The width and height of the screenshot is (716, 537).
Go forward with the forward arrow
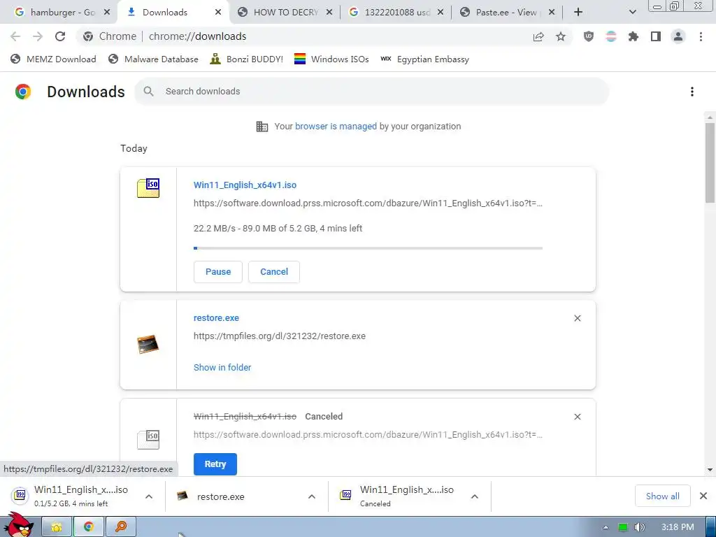tap(38, 36)
